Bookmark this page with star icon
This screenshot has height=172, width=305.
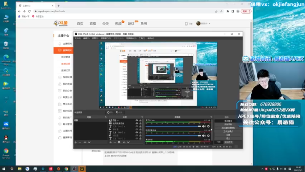pyautogui.click(x=222, y=11)
